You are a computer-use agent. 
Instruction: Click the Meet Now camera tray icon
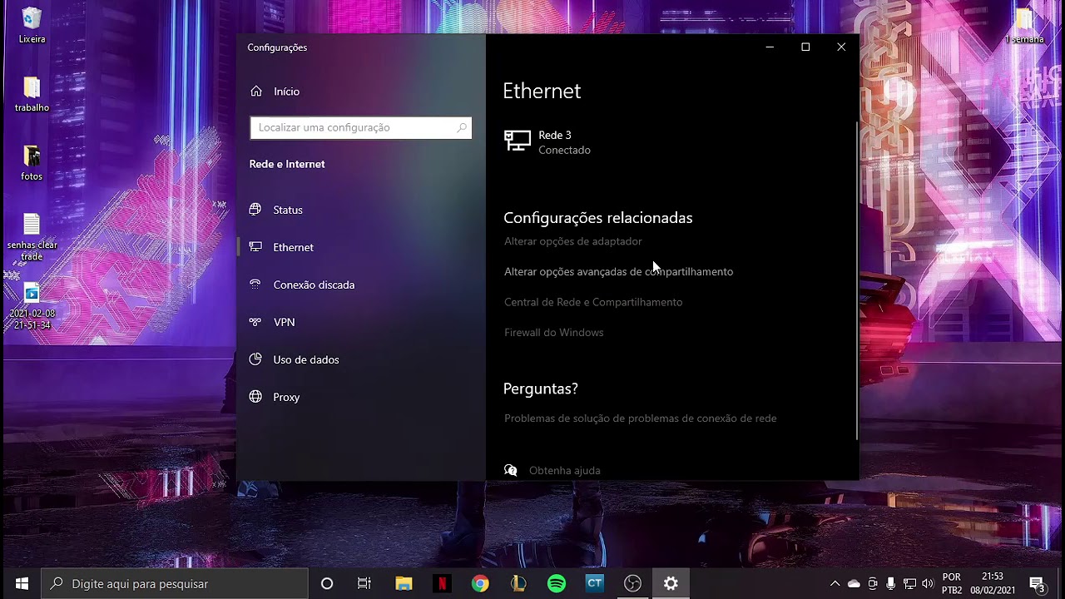click(873, 584)
